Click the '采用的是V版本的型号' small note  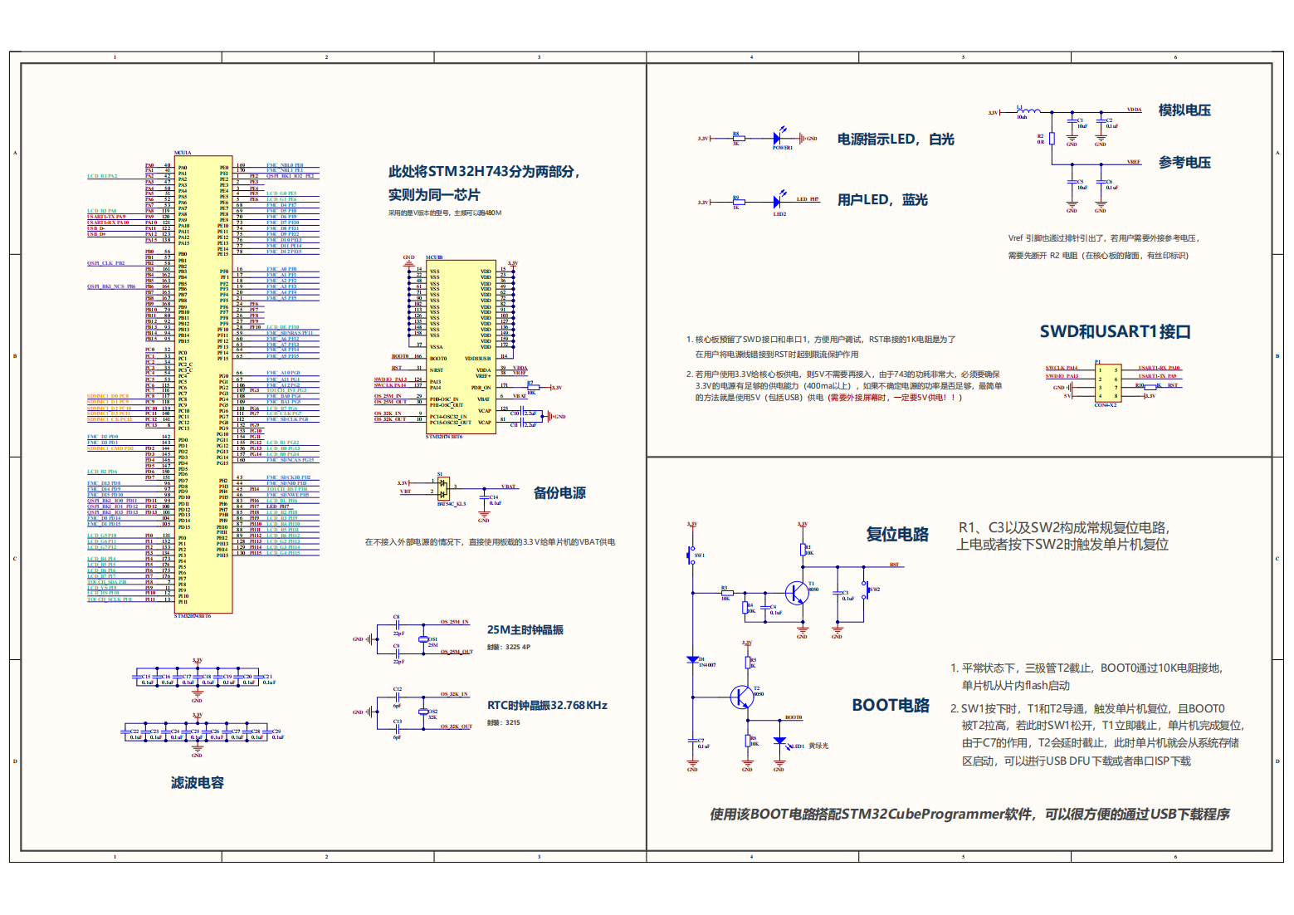click(445, 213)
